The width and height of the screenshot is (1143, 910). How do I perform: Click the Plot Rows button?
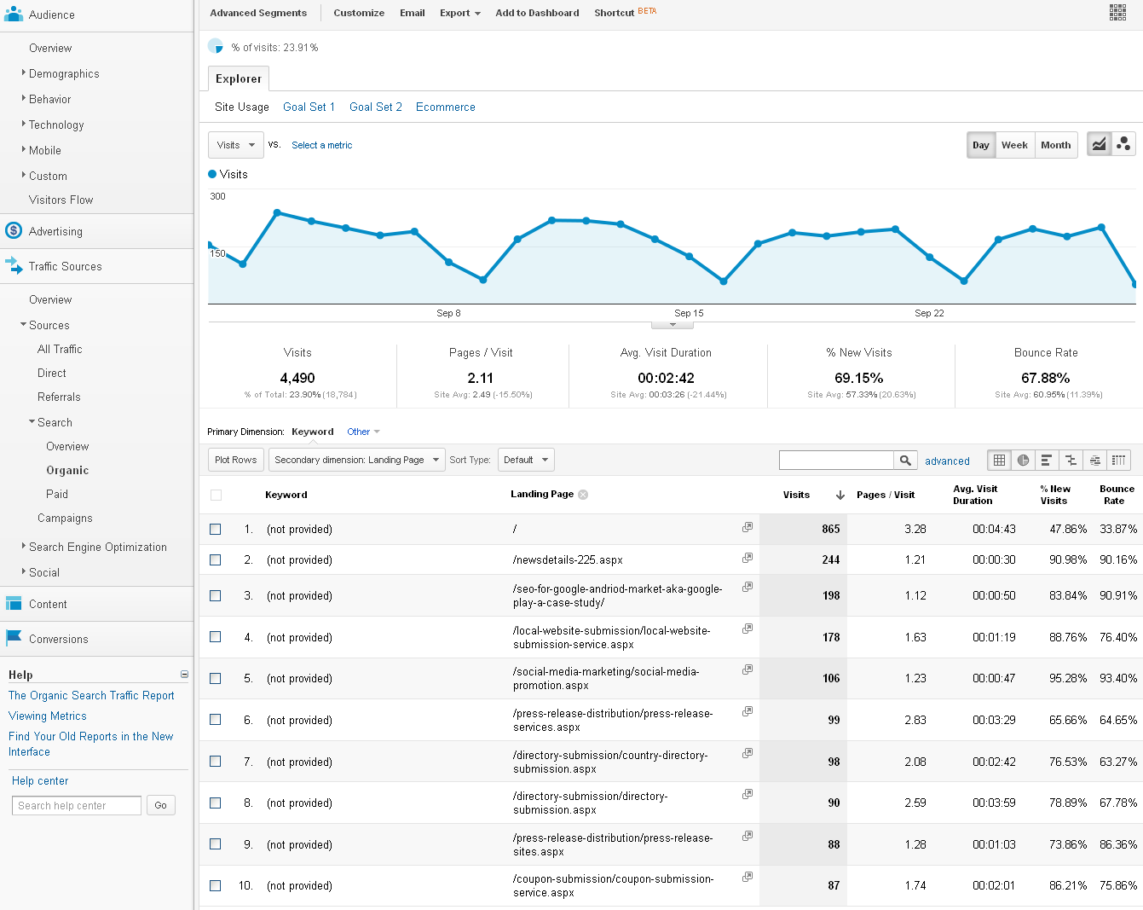(236, 460)
